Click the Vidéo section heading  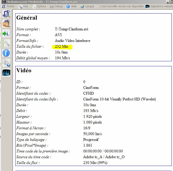[x=24, y=71]
